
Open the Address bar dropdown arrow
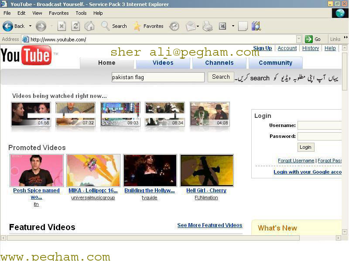click(299, 39)
